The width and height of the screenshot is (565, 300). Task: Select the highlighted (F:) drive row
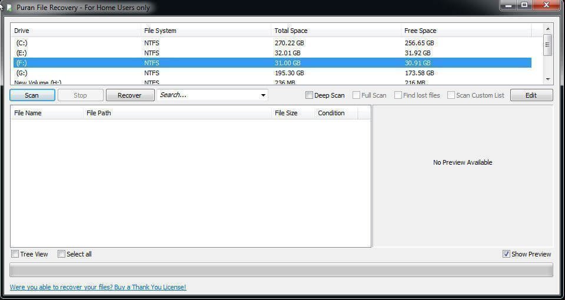(x=272, y=63)
